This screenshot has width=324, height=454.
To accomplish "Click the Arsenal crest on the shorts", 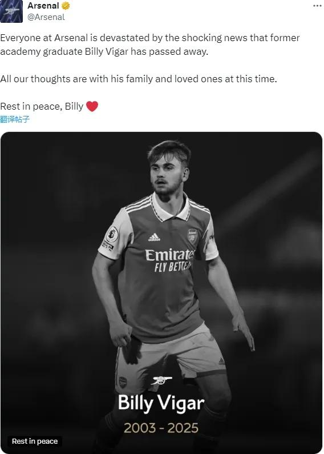I will pyautogui.click(x=123, y=383).
